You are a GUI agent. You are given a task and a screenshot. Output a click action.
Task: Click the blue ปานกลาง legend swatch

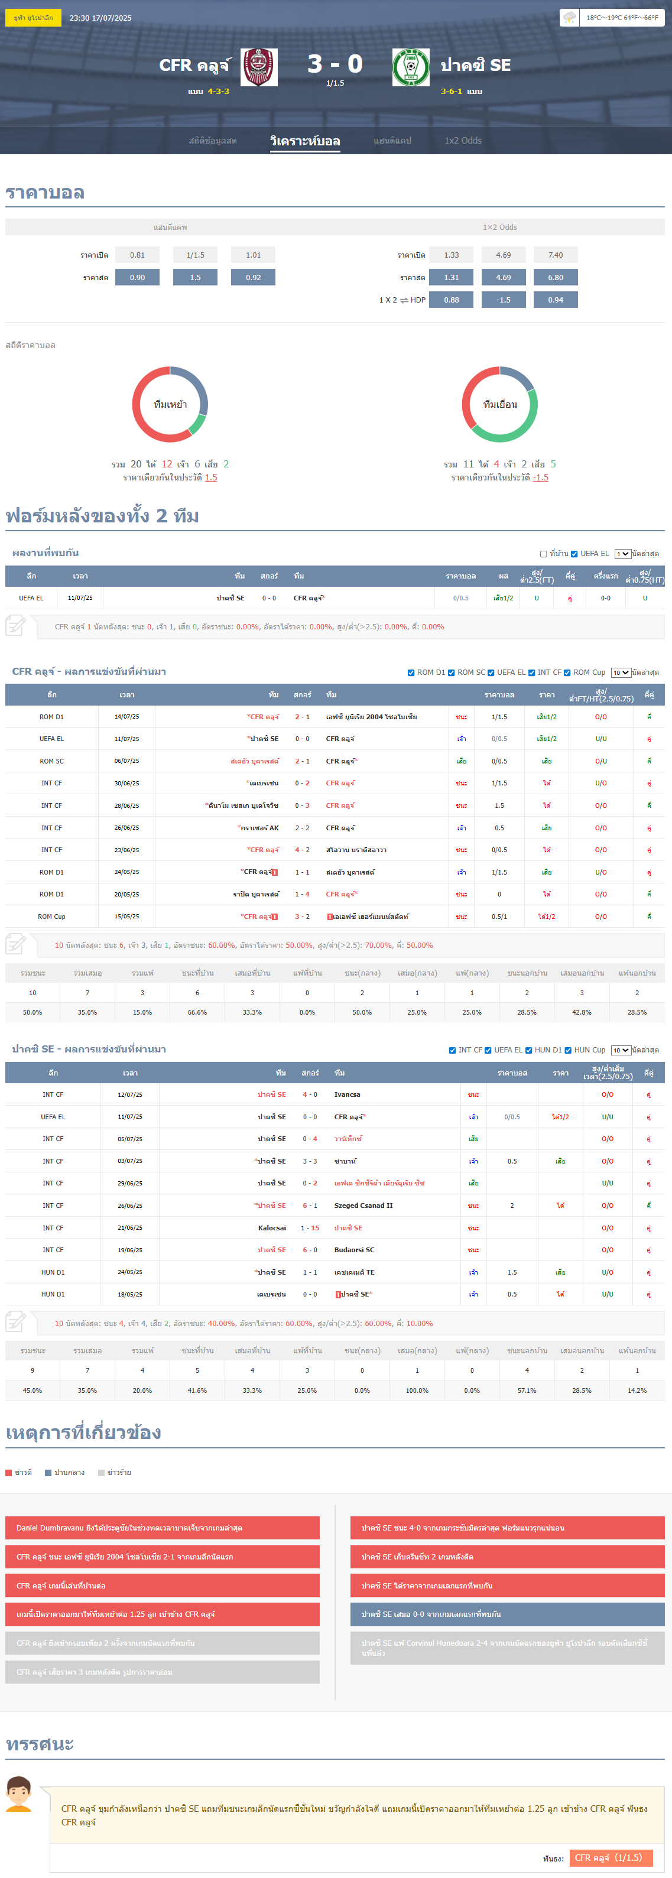48,1473
